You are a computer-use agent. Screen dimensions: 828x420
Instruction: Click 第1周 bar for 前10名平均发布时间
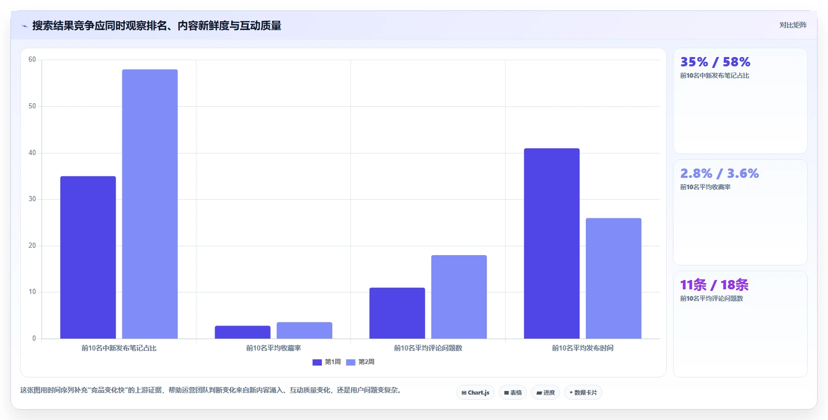[552, 243]
